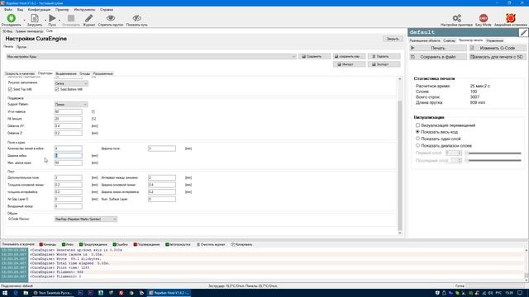The width and height of the screenshot is (529, 297).
Task: Toggle the Errors log filter
Action: click(x=120, y=244)
